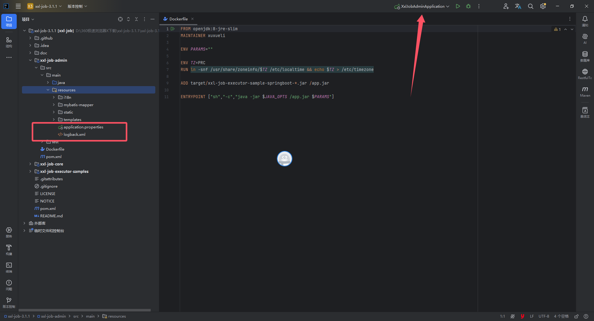Click the Debug bug icon
Screen dimensions: 594x321
pos(468,6)
